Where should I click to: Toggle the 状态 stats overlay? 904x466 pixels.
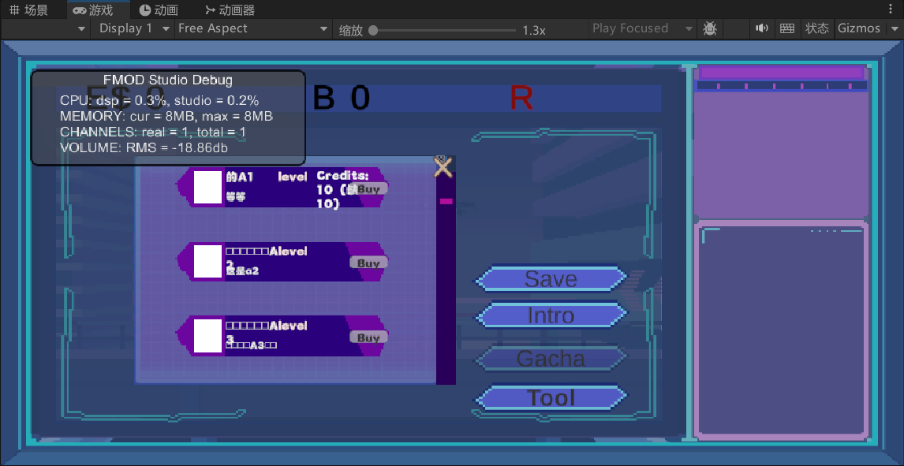click(816, 28)
